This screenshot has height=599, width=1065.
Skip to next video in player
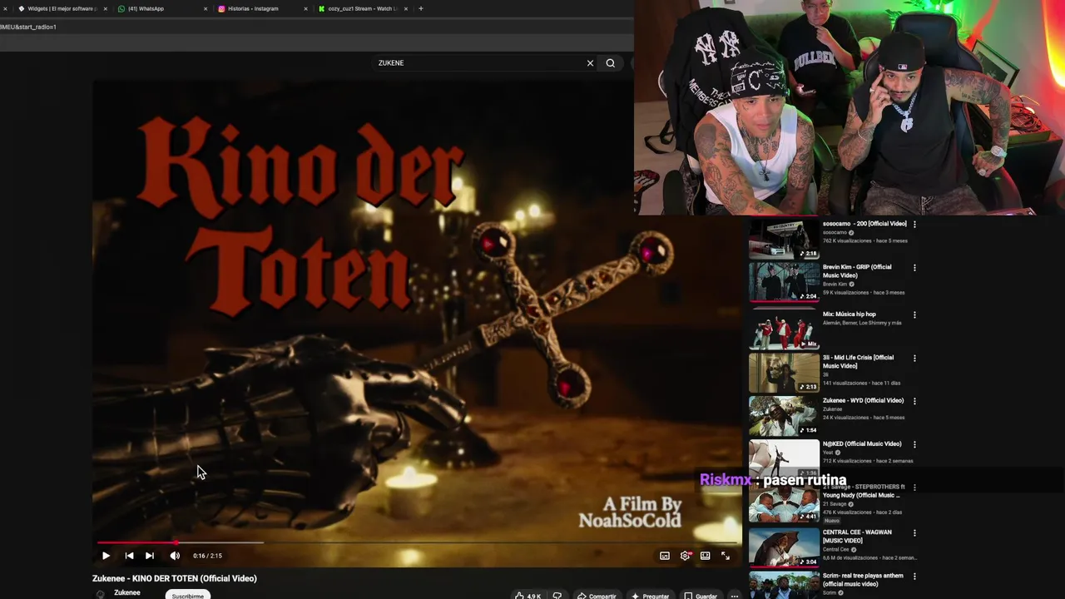150,556
